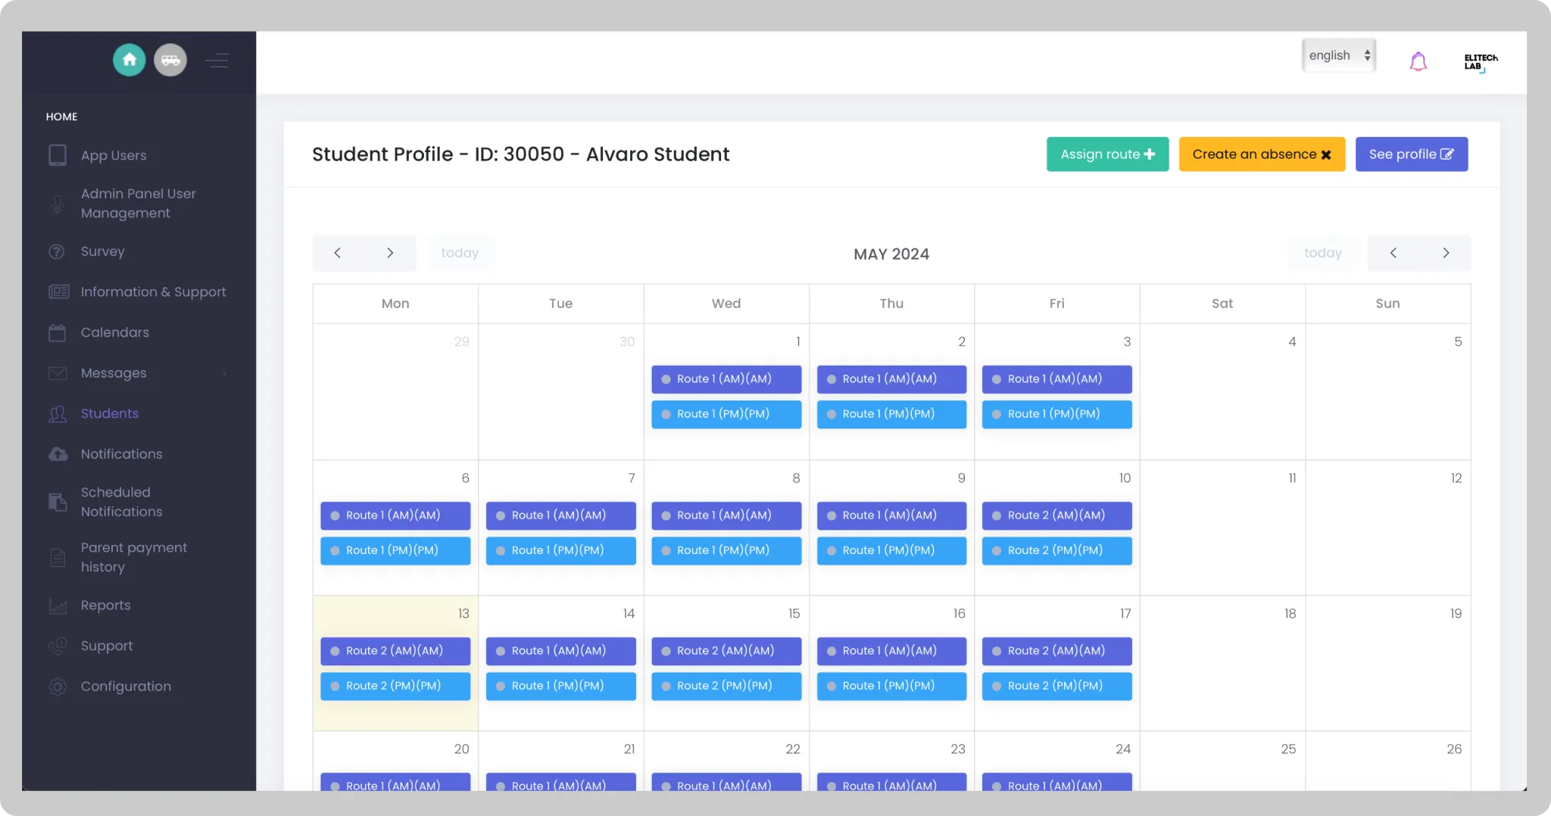Image resolution: width=1551 pixels, height=816 pixels.
Task: Open Parent payment history menu item
Action: (134, 557)
